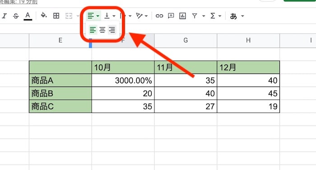
Task: Select center align option
Action: pos(102,30)
